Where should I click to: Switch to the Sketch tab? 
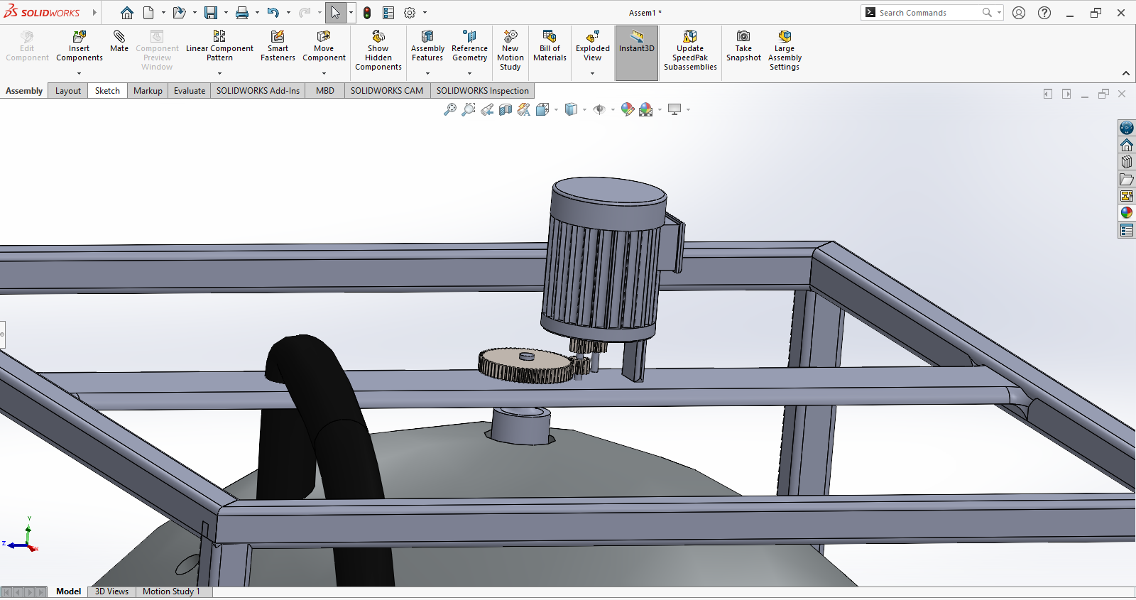107,91
